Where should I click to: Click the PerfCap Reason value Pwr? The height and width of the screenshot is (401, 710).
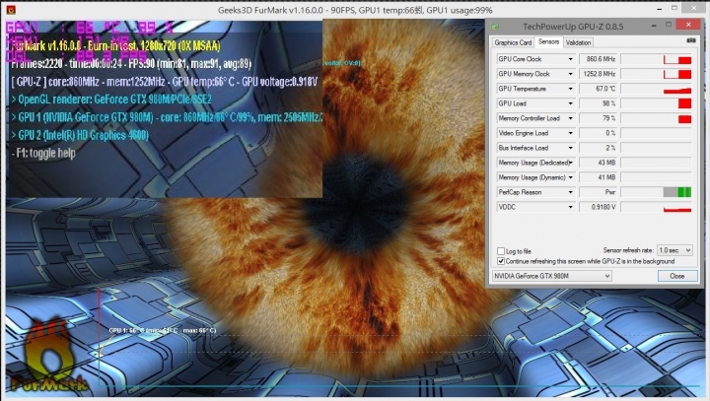[599, 192]
